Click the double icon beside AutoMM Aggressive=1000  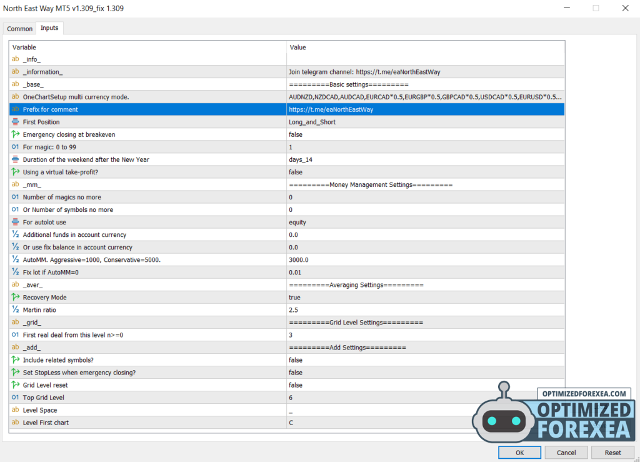16,259
